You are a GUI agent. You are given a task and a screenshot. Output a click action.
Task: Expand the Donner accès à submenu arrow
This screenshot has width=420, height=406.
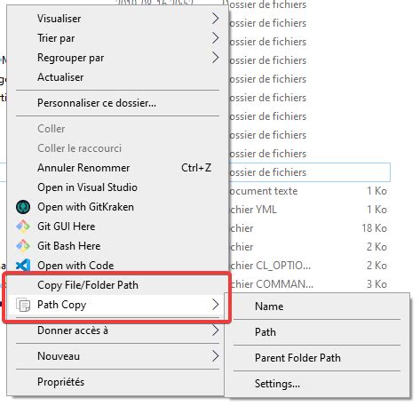(x=216, y=330)
